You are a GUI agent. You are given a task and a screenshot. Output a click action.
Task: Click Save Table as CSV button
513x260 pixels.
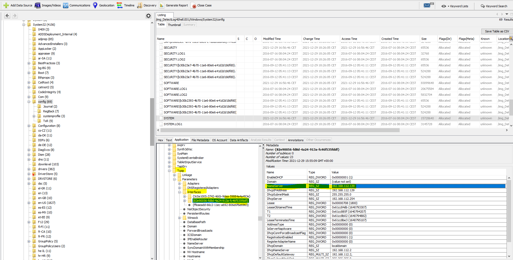pos(497,31)
